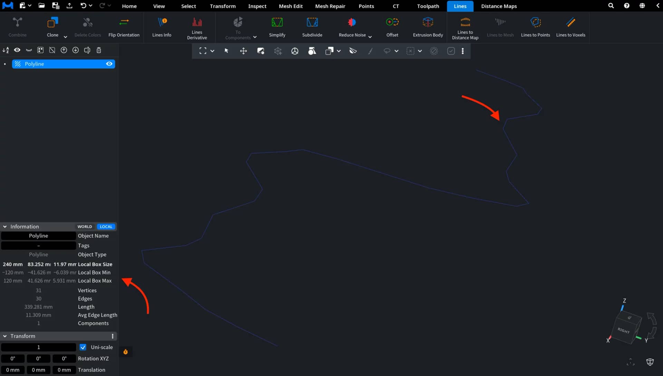The image size is (663, 376).
Task: Select the arrow pointer tool
Action: (x=227, y=51)
